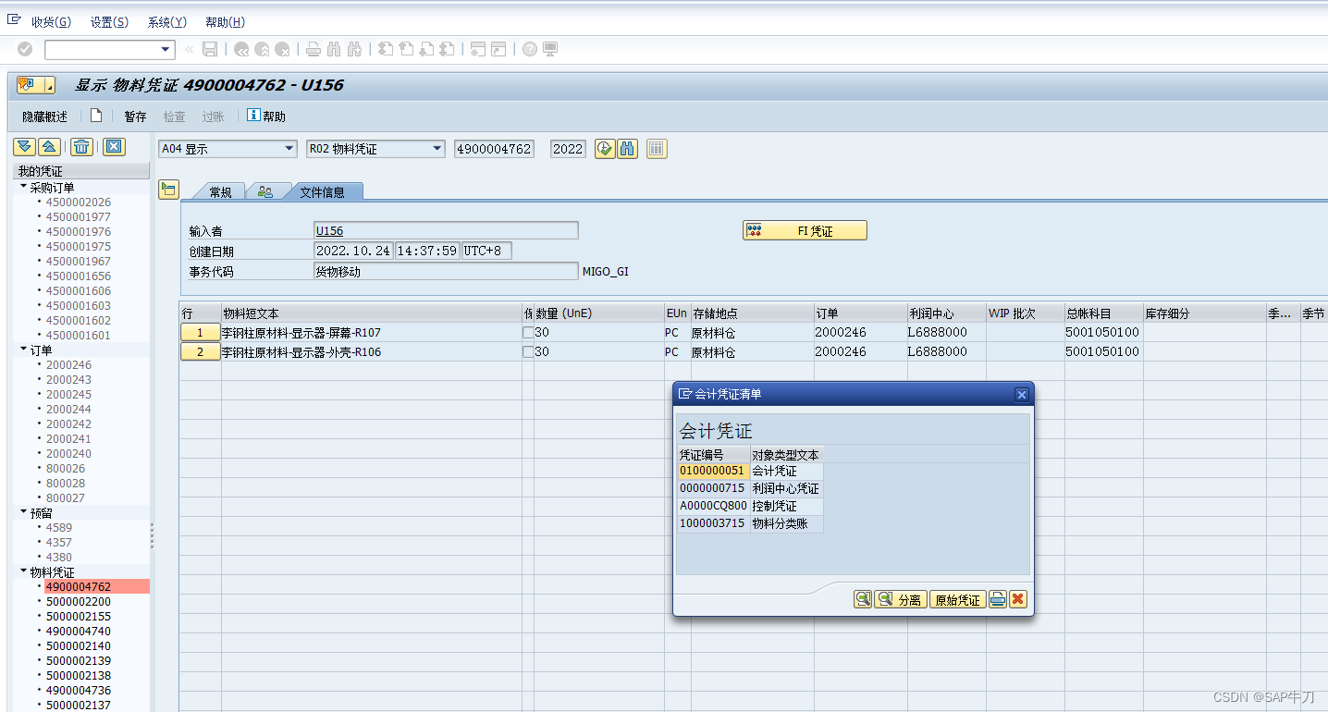Switch to the 常规 tab
Viewport: 1328px width, 712px height.
click(220, 191)
